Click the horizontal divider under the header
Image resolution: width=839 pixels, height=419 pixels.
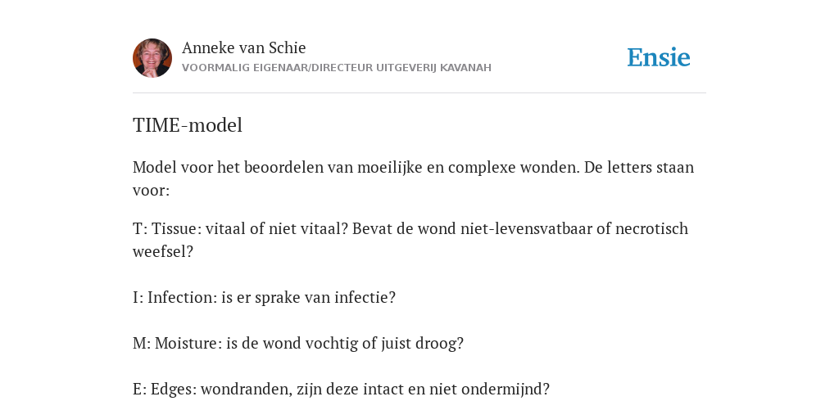click(x=419, y=93)
